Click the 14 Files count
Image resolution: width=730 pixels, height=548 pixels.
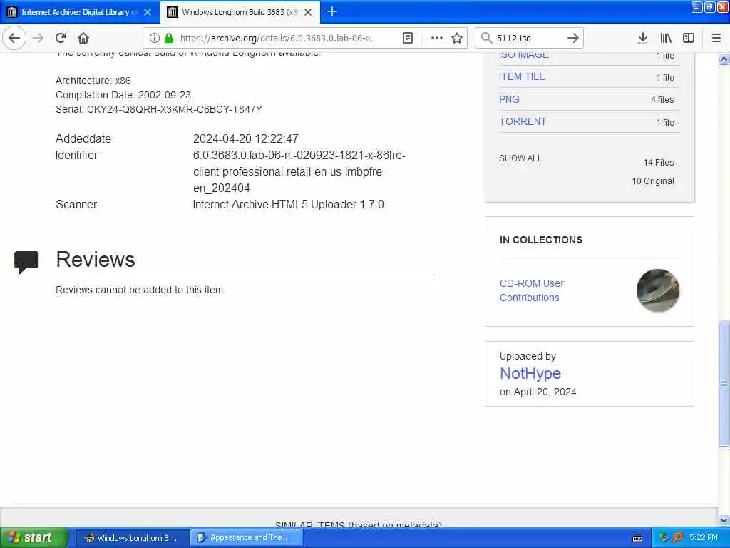(658, 163)
